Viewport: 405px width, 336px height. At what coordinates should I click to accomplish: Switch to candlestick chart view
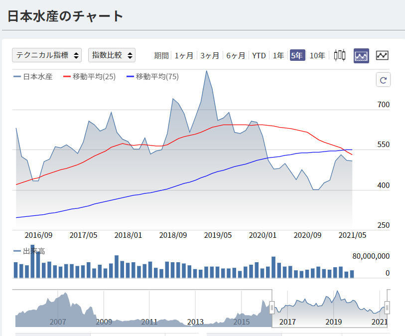click(x=339, y=55)
